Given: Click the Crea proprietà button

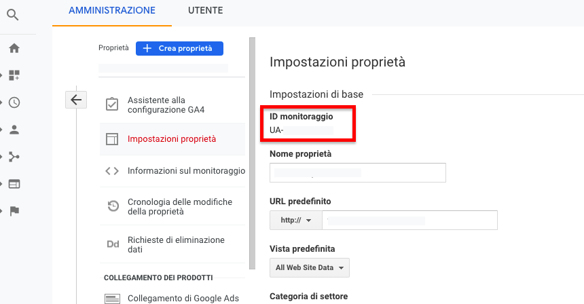Looking at the screenshot, I should point(179,48).
